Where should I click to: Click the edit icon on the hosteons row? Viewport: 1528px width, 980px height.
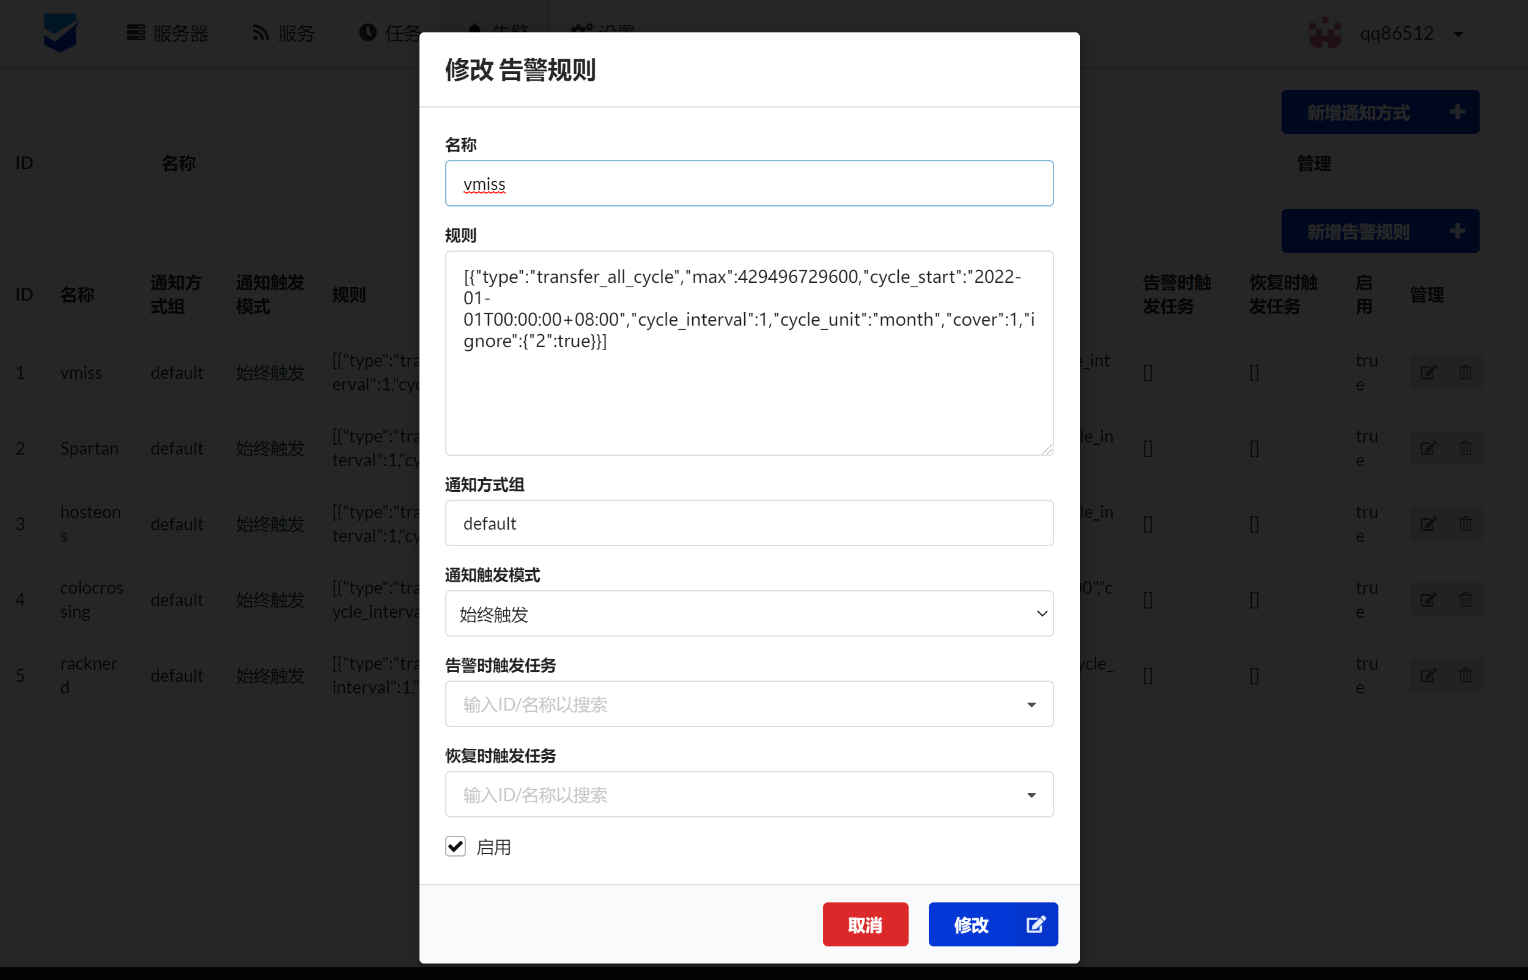(x=1428, y=524)
